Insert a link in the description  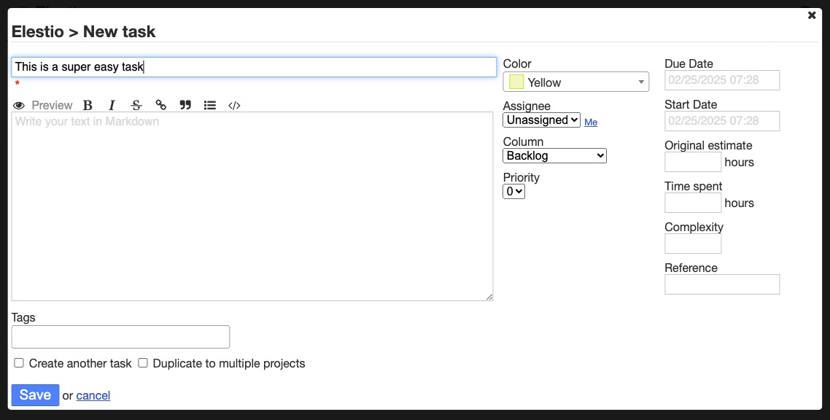(160, 105)
